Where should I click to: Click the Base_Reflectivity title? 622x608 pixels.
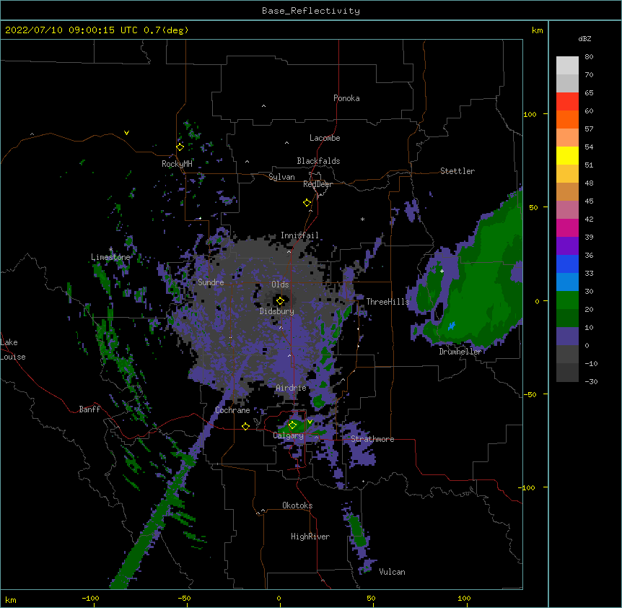point(311,11)
